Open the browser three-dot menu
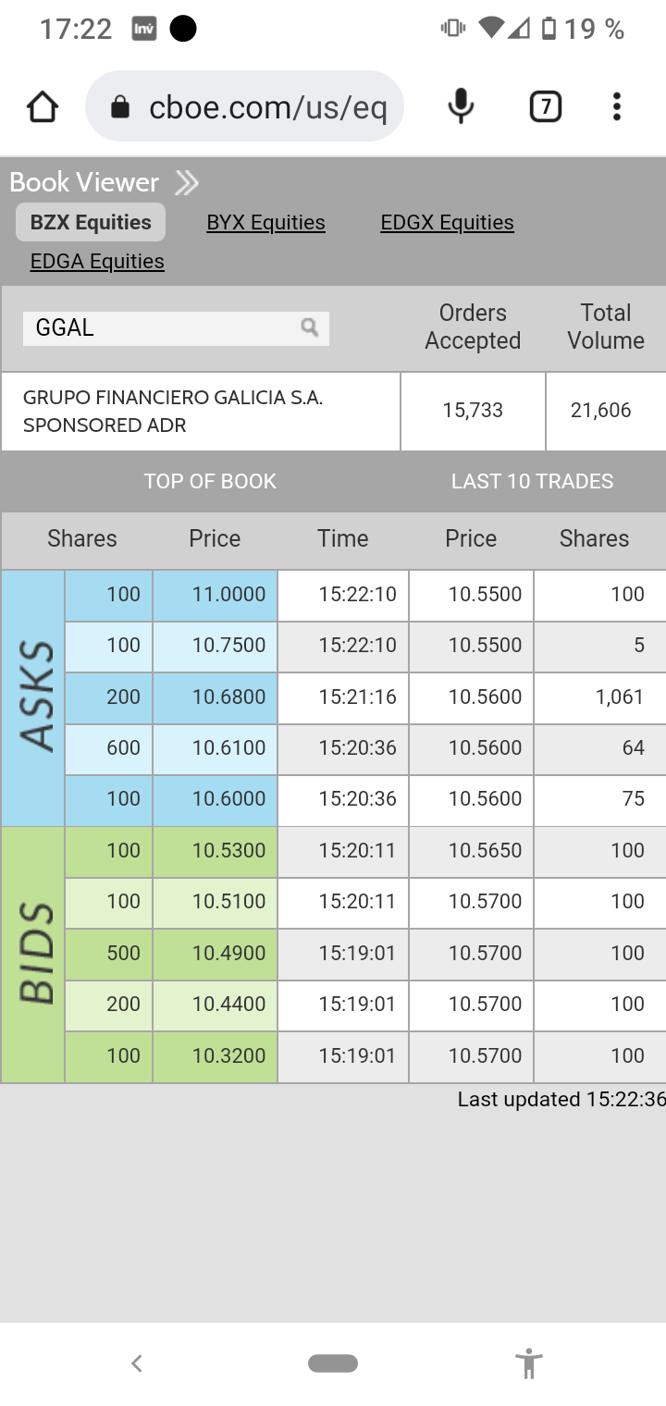The image size is (666, 1406). pyautogui.click(x=616, y=107)
